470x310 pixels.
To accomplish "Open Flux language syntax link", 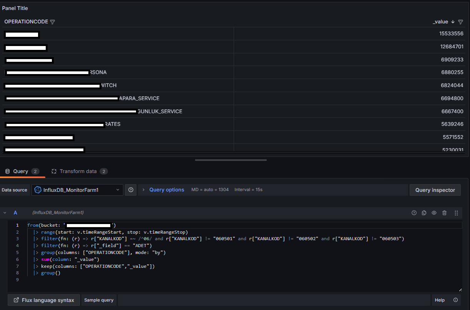I will point(44,300).
